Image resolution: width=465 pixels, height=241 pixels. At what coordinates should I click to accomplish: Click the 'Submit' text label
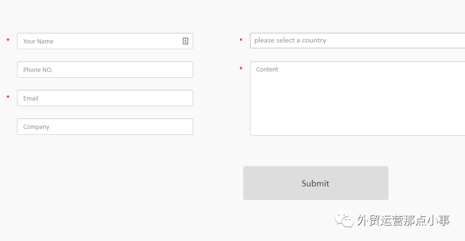click(x=315, y=184)
